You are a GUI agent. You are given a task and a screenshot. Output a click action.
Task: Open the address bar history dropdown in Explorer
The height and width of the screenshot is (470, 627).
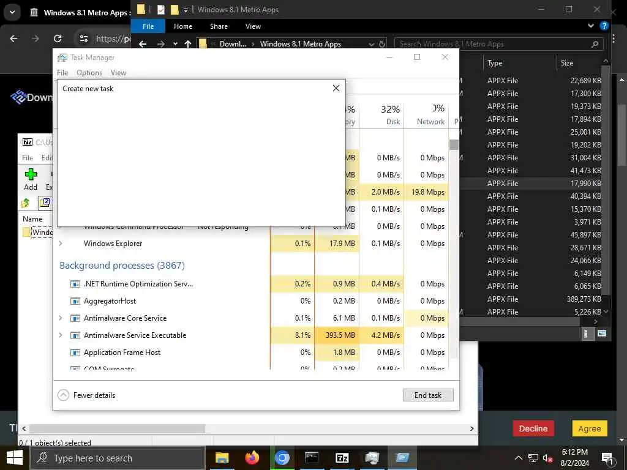(372, 44)
